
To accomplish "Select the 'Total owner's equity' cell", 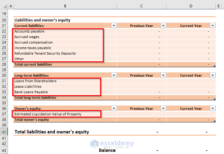I will pos(65,120).
